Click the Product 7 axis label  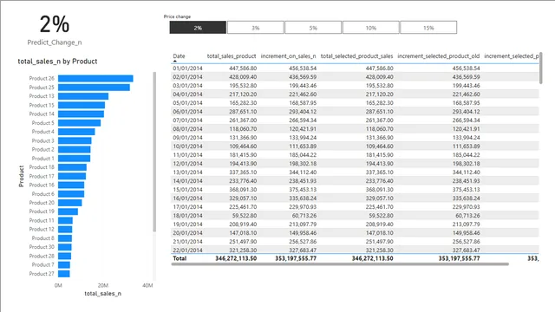coord(43,265)
